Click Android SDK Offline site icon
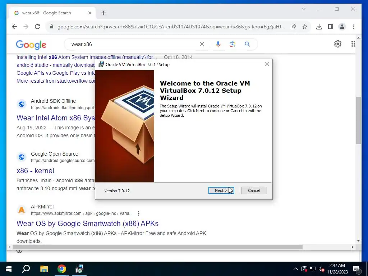Image resolution: width=368 pixels, height=276 pixels. tap(22, 104)
